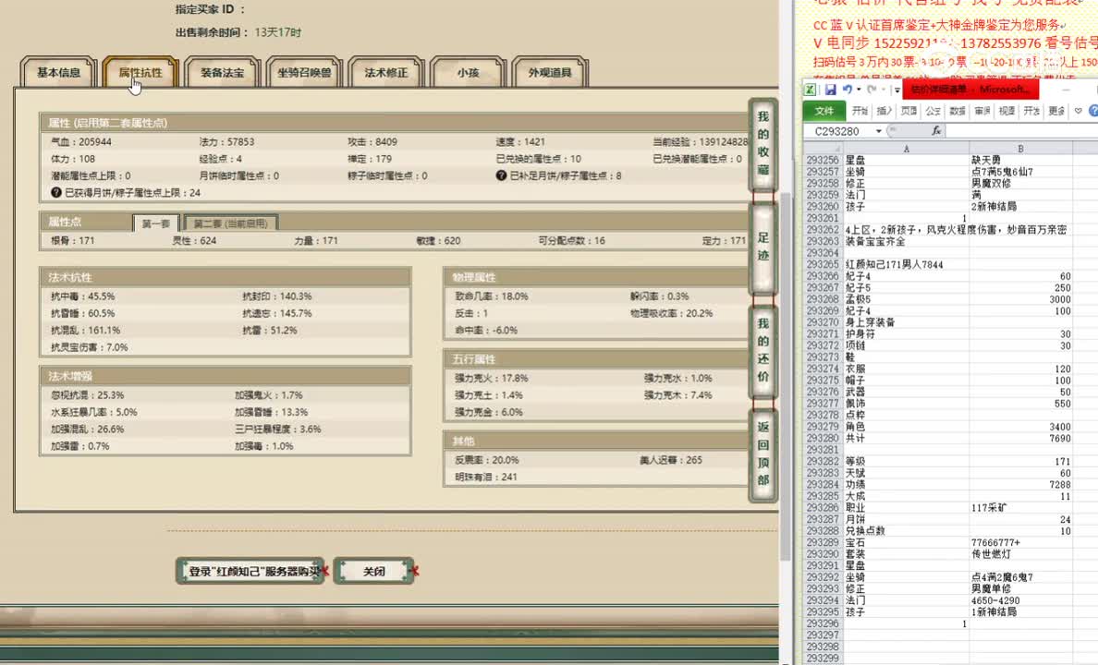Open the Customize Quick Access Toolbar dropdown

[x=896, y=89]
